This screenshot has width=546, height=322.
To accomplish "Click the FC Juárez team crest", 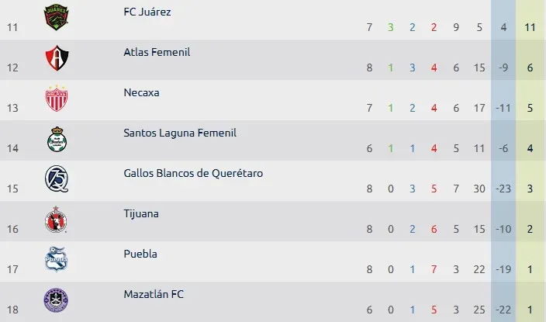I will coord(57,18).
